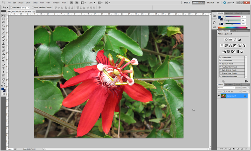Close the IMG_0342.JPG document tab
The height and width of the screenshot is (151, 251).
[x=34, y=12]
